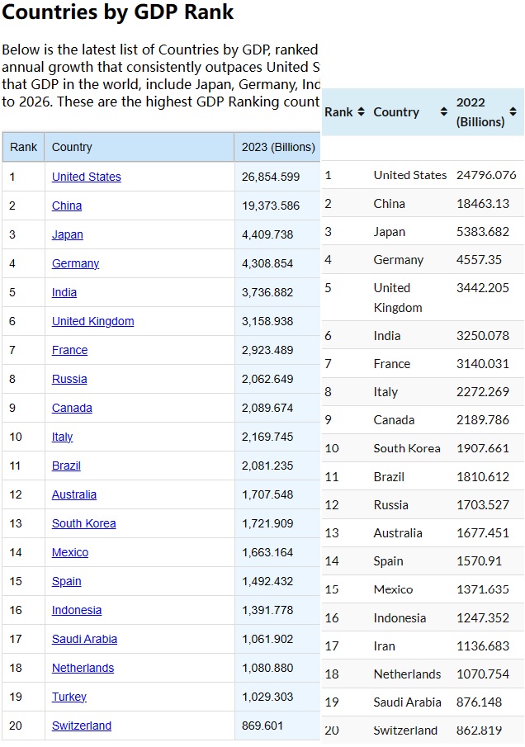Visit the Mexico link

(70, 553)
